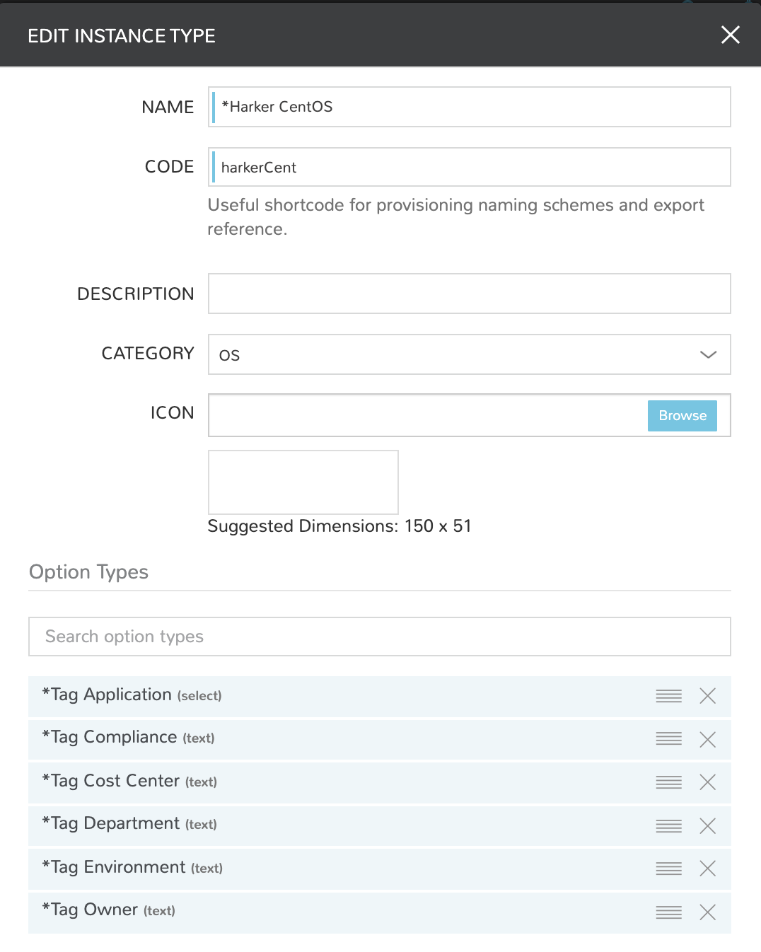761x952 pixels.
Task: Click into the Code field
Action: click(469, 167)
